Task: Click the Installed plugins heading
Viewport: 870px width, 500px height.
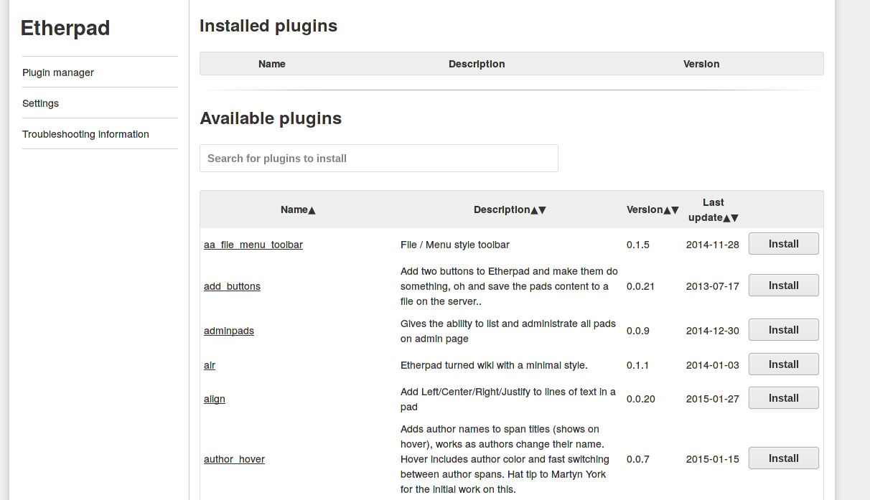Action: point(268,27)
